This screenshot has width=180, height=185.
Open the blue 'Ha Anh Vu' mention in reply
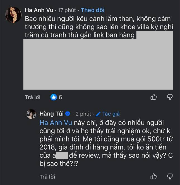tap(56, 123)
